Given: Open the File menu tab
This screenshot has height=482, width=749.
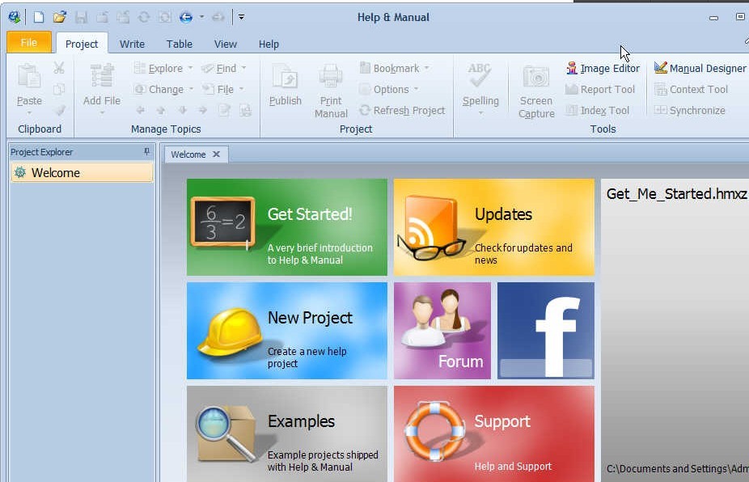Looking at the screenshot, I should pyautogui.click(x=29, y=43).
